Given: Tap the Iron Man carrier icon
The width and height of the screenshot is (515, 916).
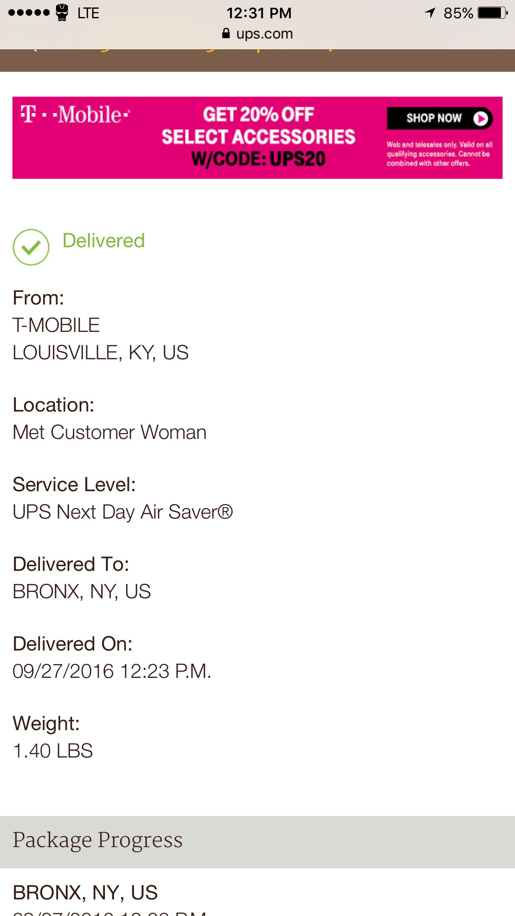Looking at the screenshot, I should [62, 12].
